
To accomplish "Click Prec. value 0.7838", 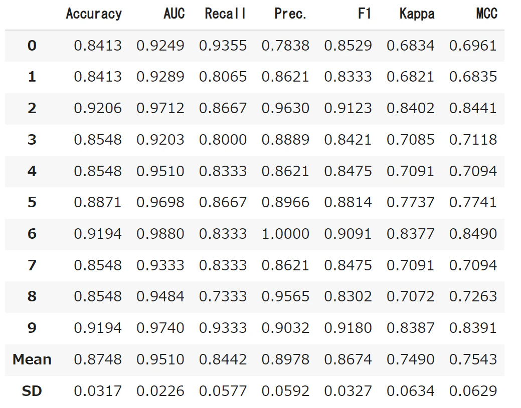I will click(285, 46).
